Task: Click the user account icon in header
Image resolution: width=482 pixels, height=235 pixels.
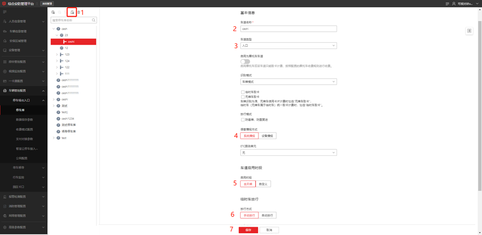Action: click(x=454, y=3)
